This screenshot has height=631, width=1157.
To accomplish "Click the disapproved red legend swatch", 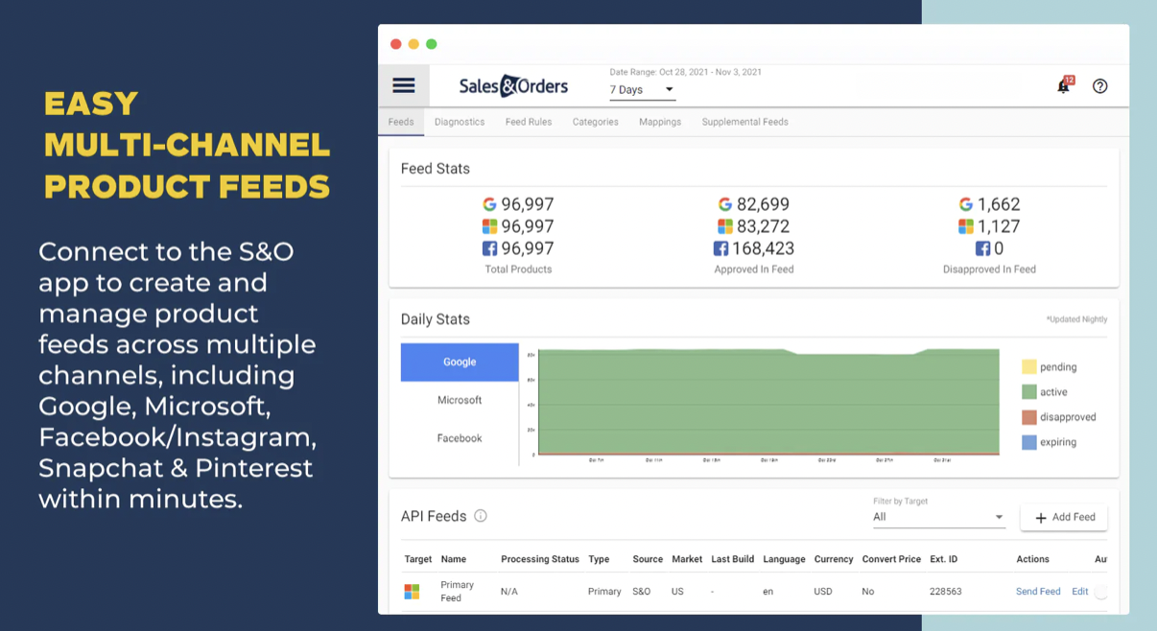I will pyautogui.click(x=1029, y=417).
